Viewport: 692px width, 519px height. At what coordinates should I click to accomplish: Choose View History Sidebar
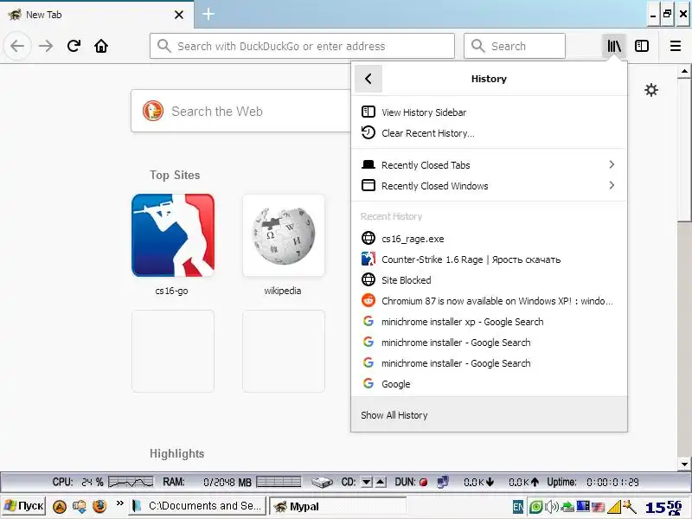click(489, 112)
